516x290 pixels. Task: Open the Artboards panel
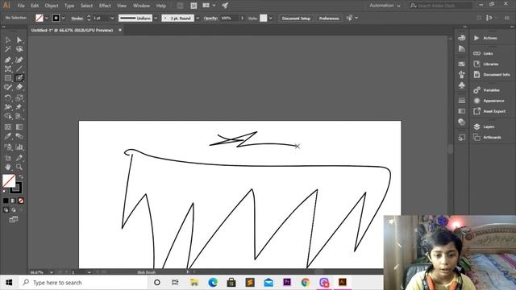point(492,138)
